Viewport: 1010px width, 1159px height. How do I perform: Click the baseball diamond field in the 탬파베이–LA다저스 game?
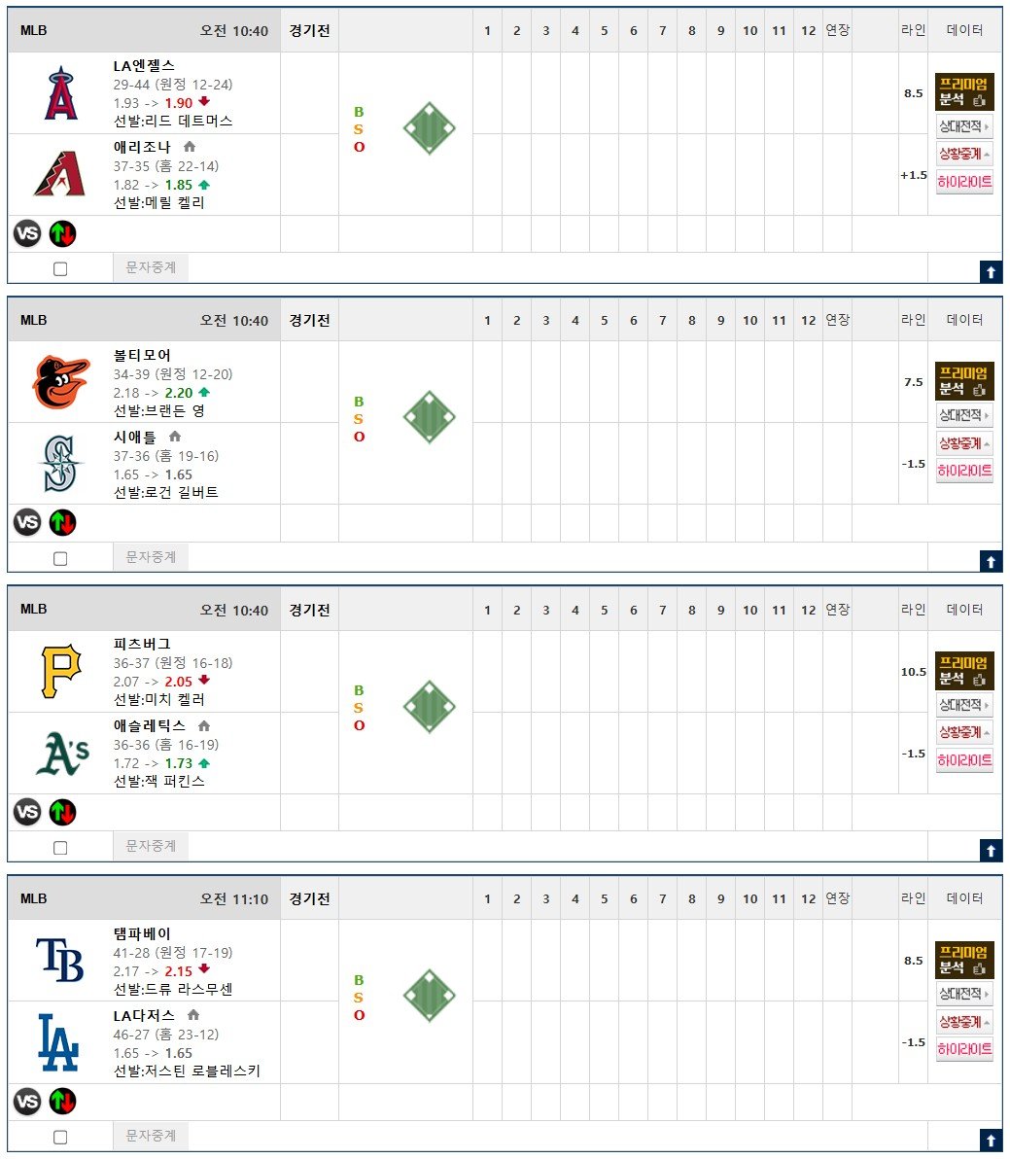tap(430, 996)
